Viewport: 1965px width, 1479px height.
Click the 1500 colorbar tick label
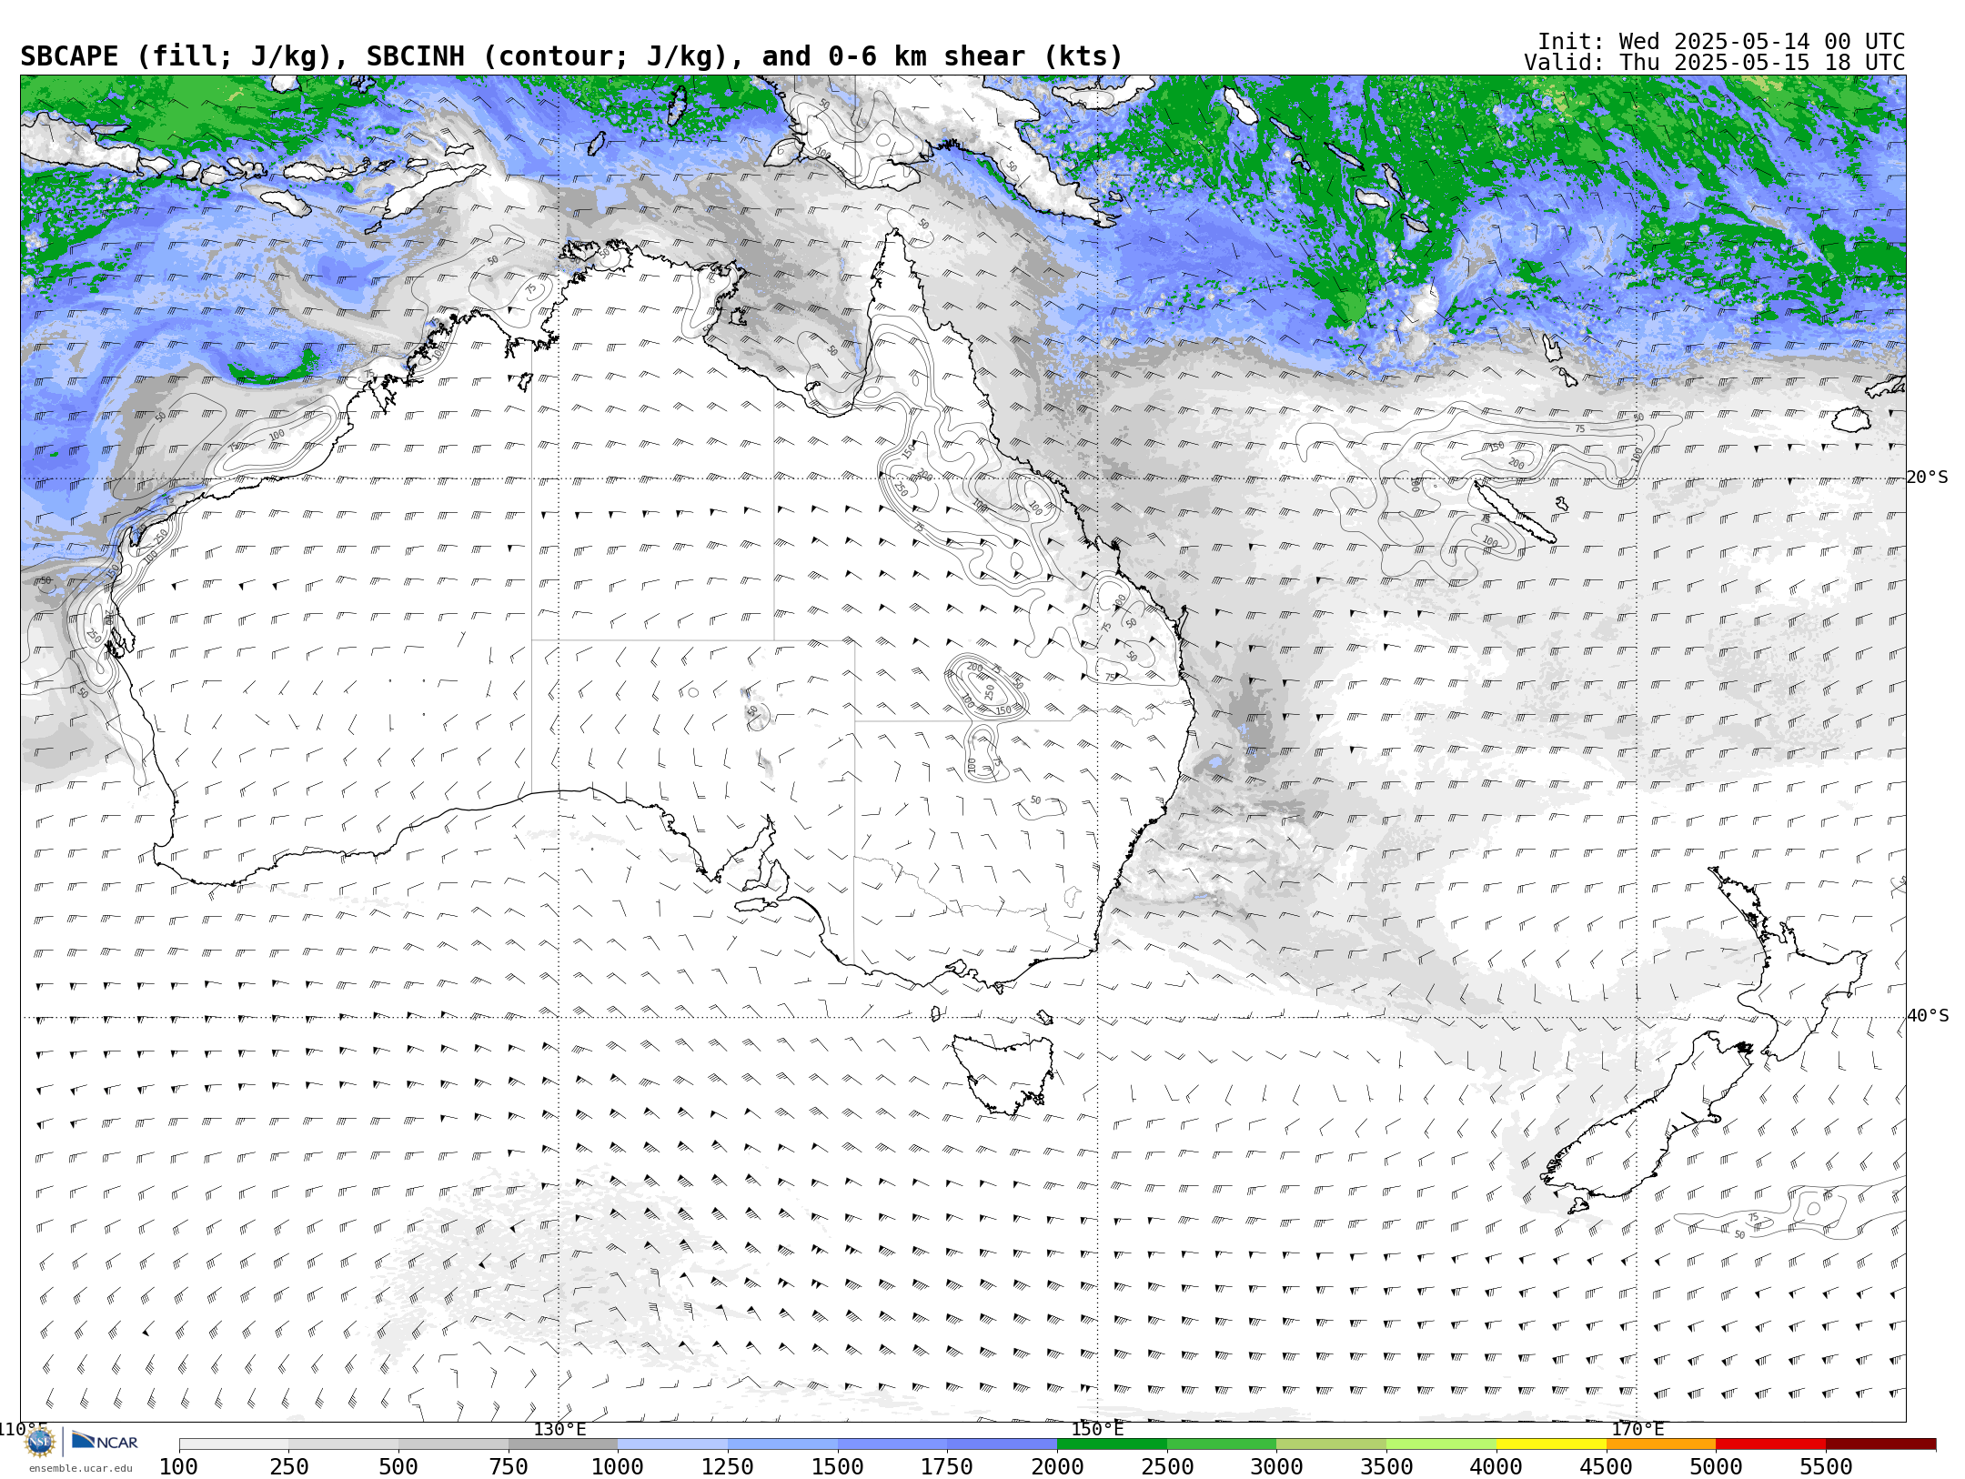[838, 1467]
